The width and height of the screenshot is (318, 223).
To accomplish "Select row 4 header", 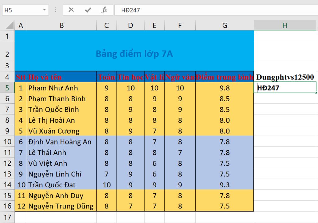I will pos(7,77).
